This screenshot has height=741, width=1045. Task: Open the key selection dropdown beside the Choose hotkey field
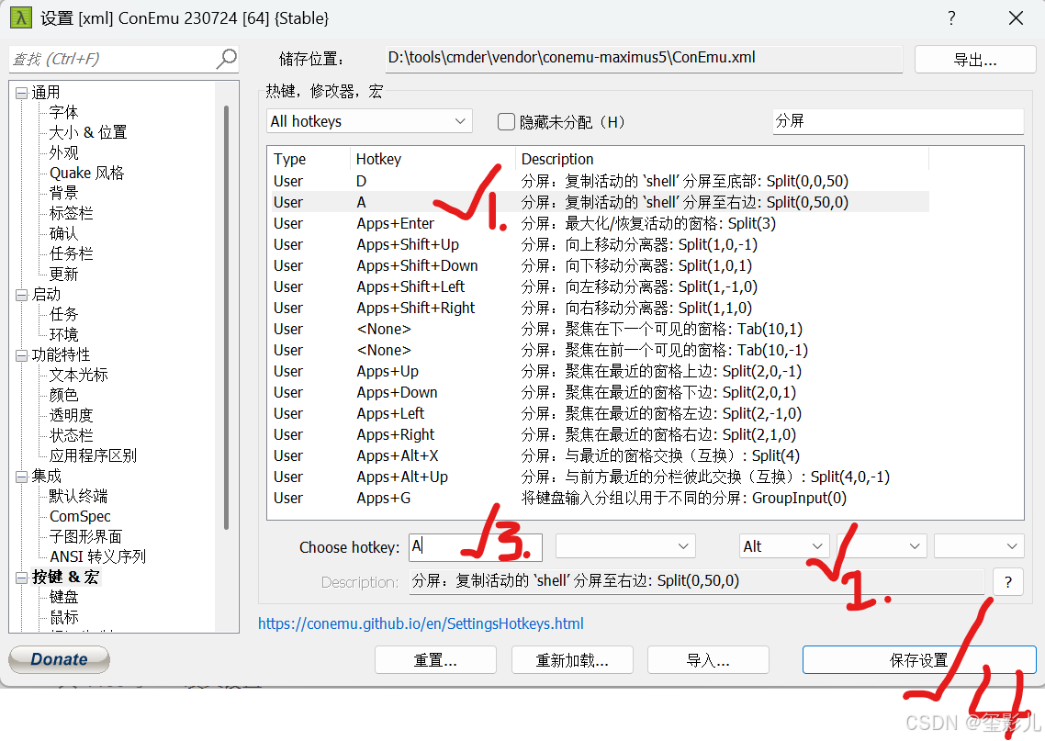625,546
